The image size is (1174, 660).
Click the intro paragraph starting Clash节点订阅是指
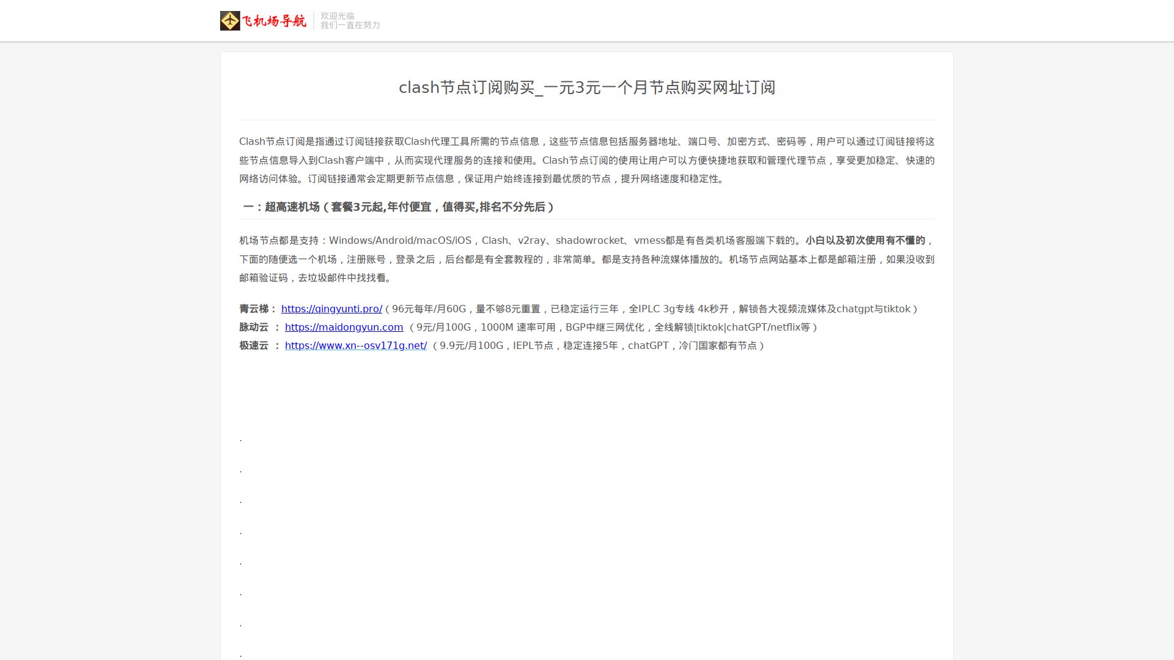click(587, 160)
